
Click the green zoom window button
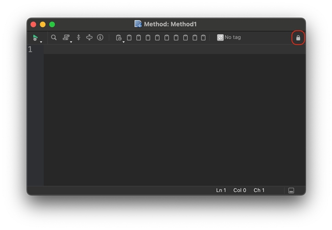[52, 24]
